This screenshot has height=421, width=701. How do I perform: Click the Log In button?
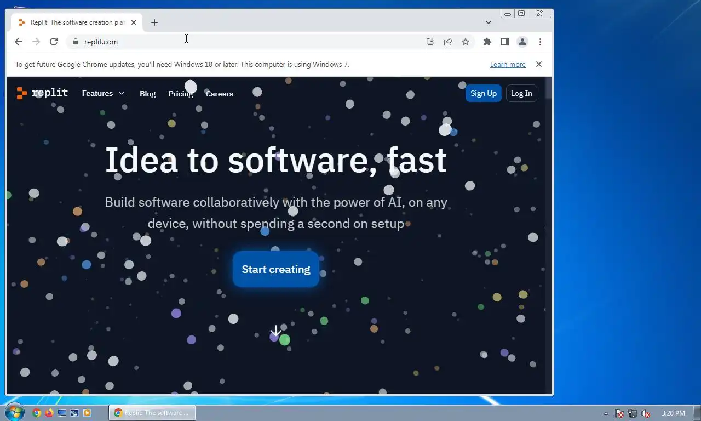pyautogui.click(x=521, y=93)
